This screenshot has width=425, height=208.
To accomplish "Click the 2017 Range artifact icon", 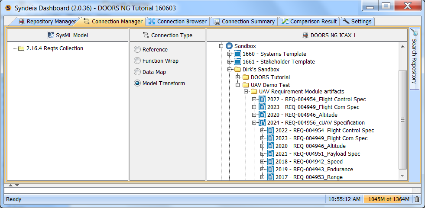I will coord(270,177).
